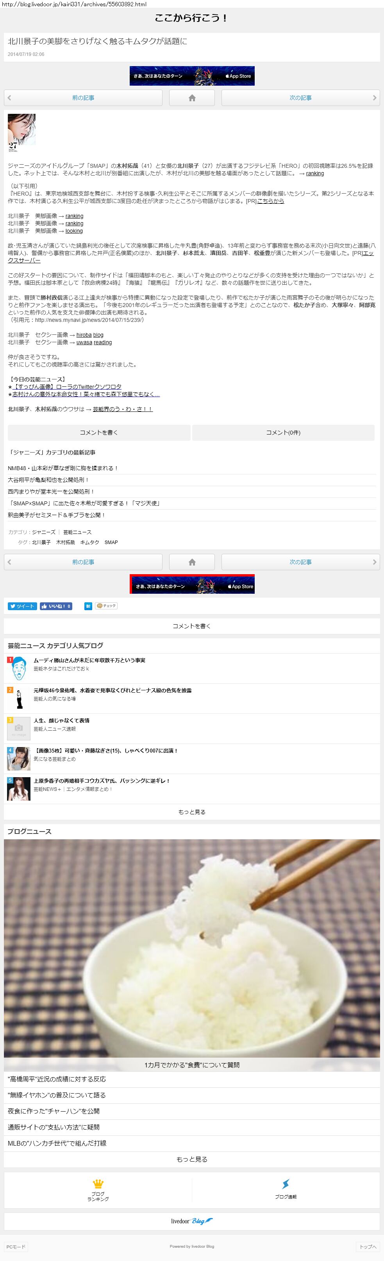
Task: Click the Facebook like button
Action: click(x=56, y=606)
